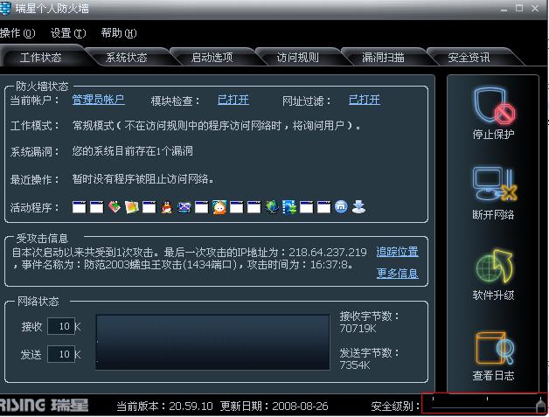The width and height of the screenshot is (549, 417).
Task: Click the first blank window icon in active programs
Action: coord(80,207)
